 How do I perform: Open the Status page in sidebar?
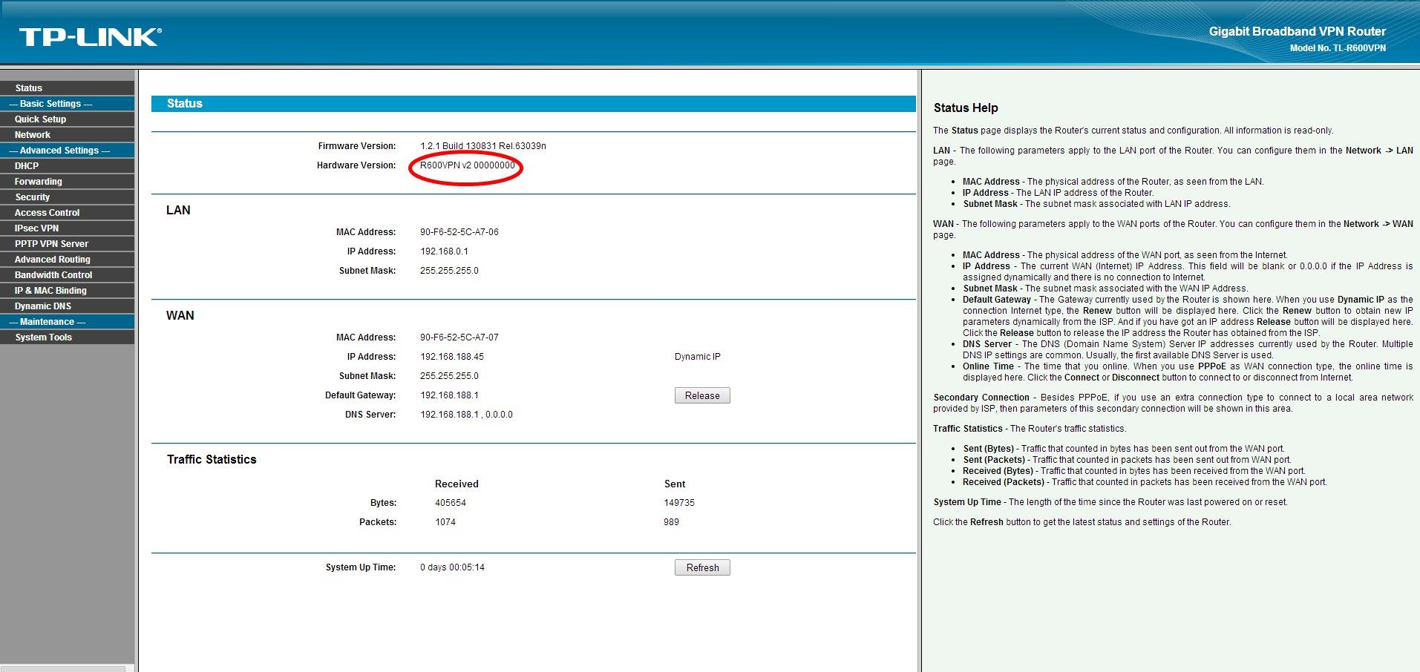[67, 88]
